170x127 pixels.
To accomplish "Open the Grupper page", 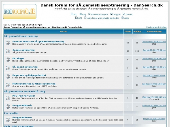I will point(117,15).
